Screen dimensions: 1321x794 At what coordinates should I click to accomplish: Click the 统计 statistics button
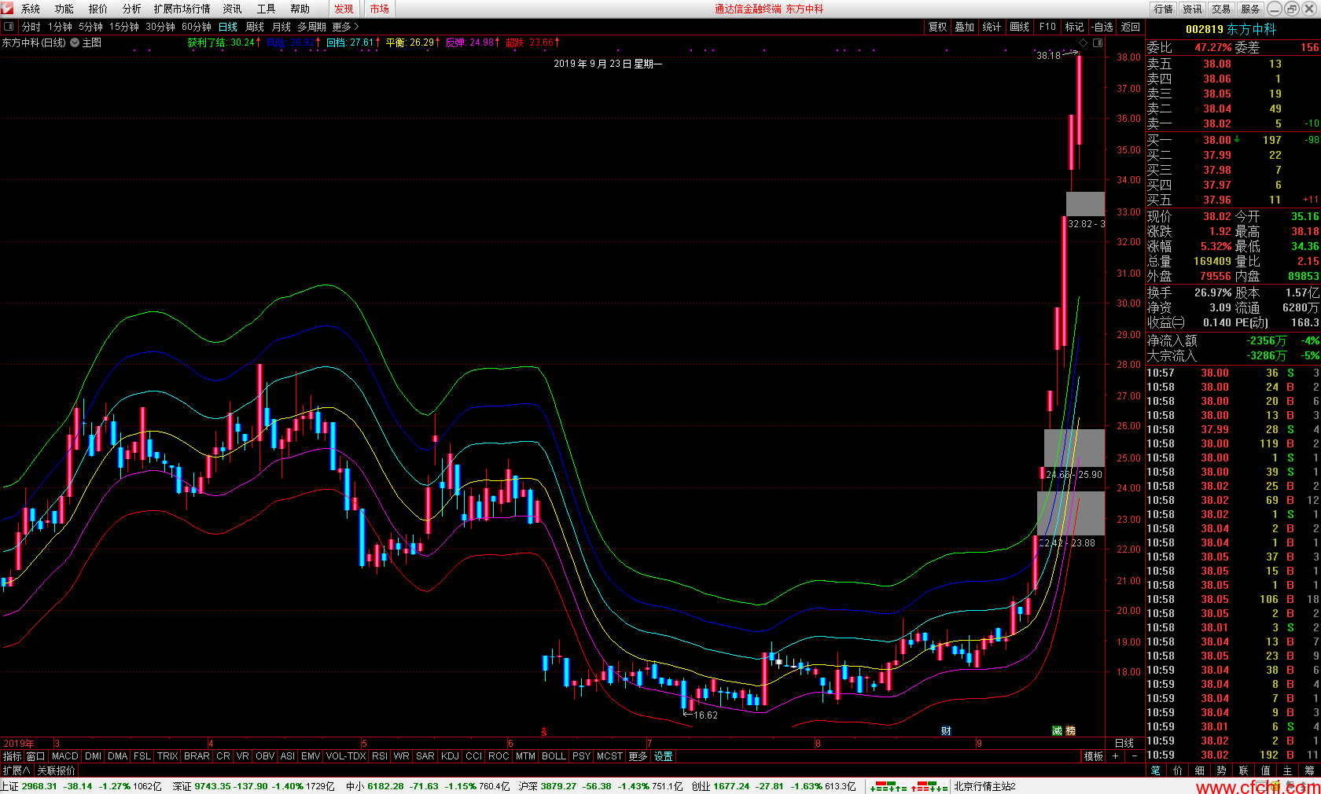pyautogui.click(x=992, y=27)
